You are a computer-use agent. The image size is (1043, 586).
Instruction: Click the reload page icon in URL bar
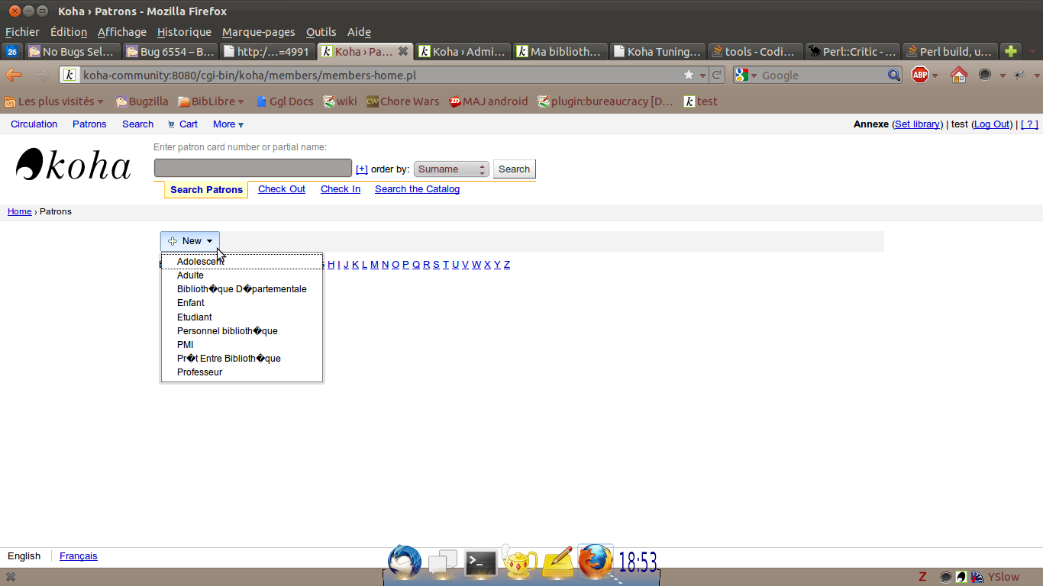pos(717,75)
